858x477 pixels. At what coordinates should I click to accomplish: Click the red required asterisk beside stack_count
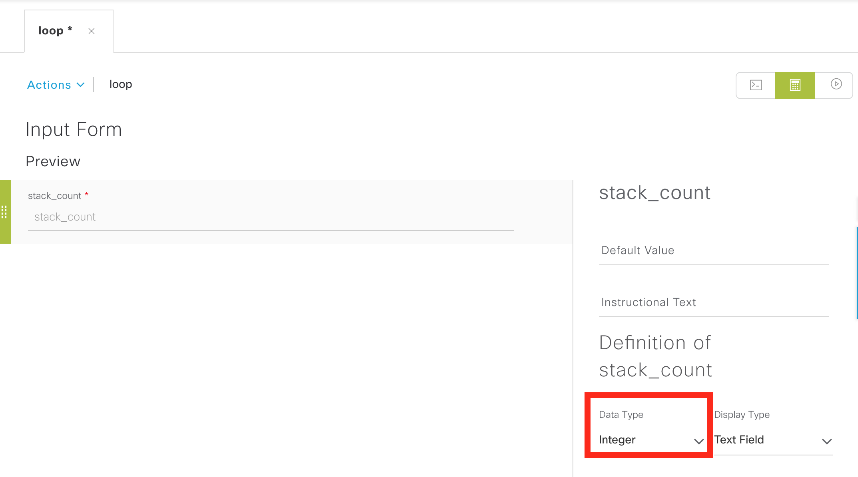86,195
